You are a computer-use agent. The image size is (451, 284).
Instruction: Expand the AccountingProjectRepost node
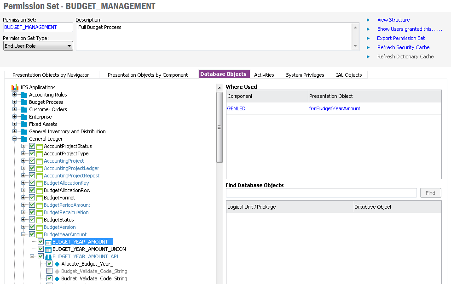[x=23, y=176]
